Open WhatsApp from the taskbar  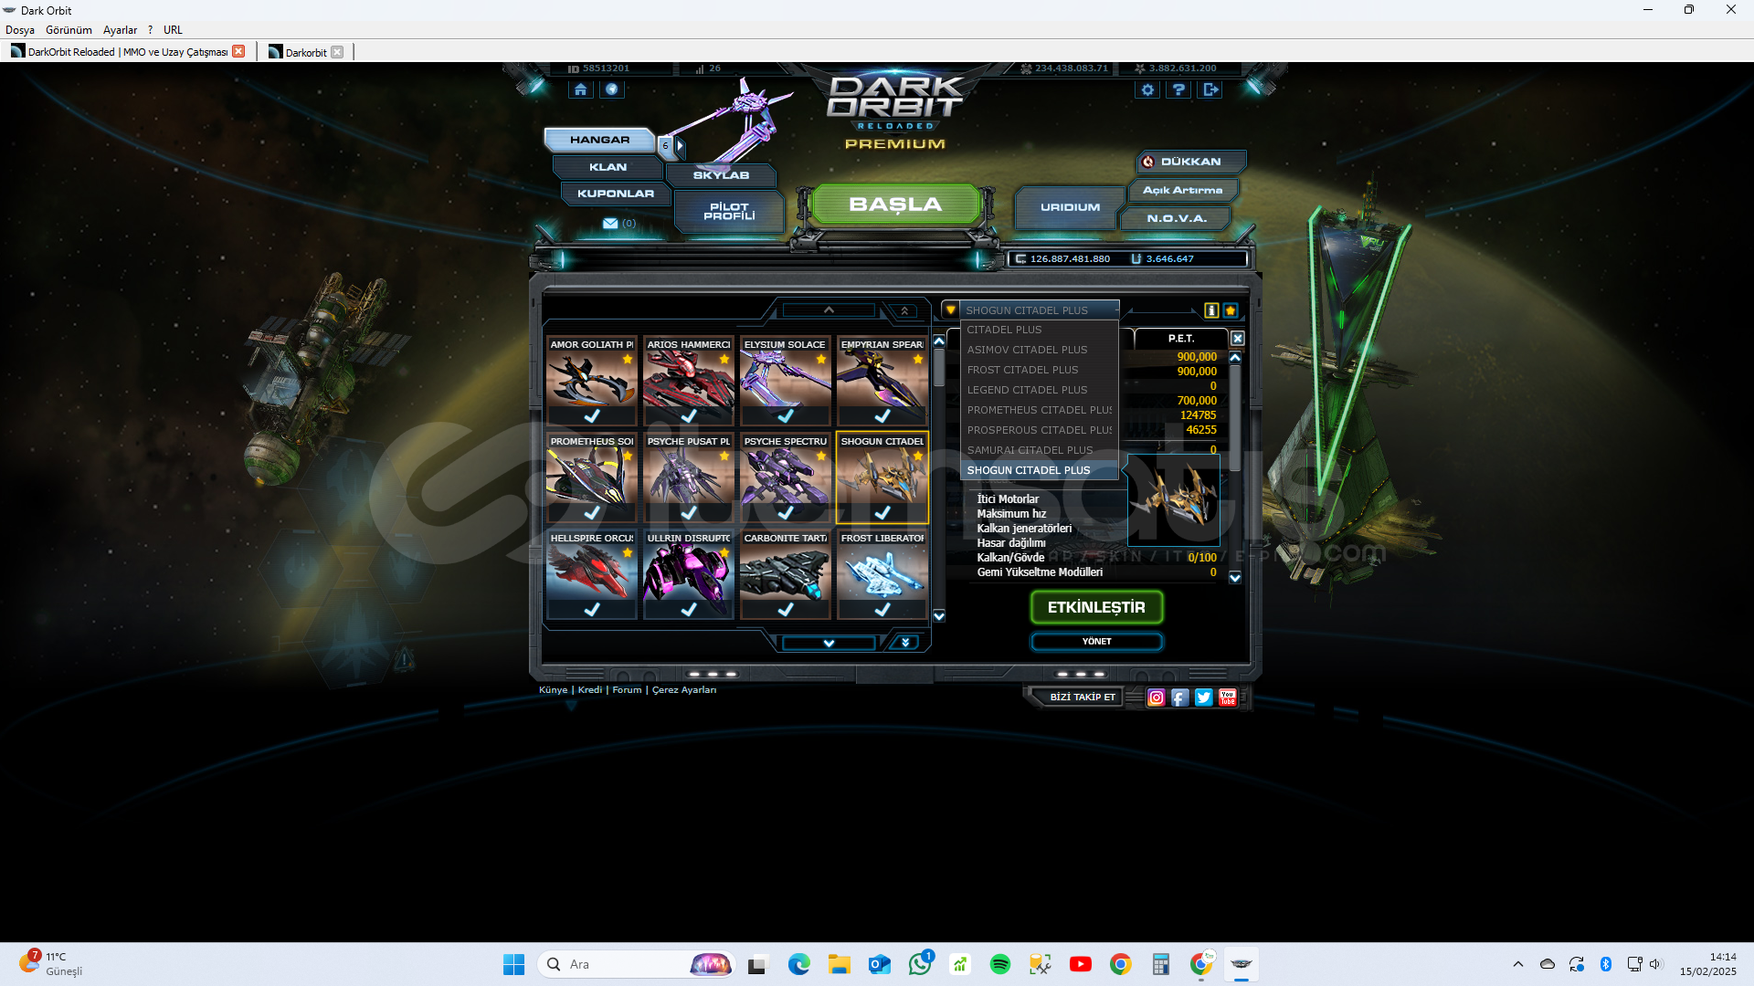tap(920, 964)
